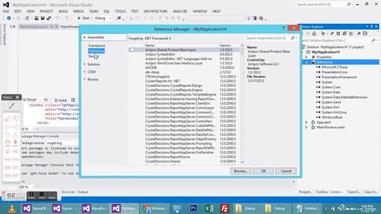Select PresentationFramework reference in Solution Explorer
The height and width of the screenshot is (214, 381).
point(339,77)
